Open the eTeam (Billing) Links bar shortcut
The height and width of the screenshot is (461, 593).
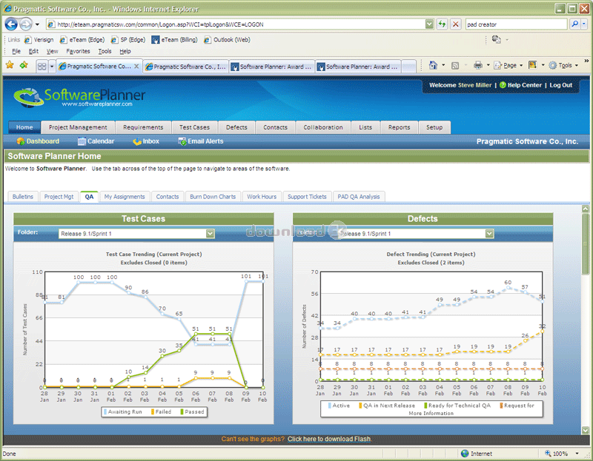click(174, 40)
